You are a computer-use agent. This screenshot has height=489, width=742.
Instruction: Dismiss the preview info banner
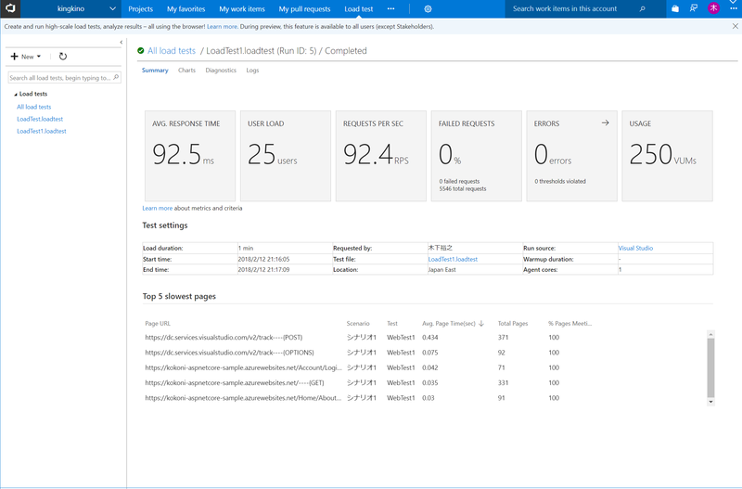click(x=736, y=27)
